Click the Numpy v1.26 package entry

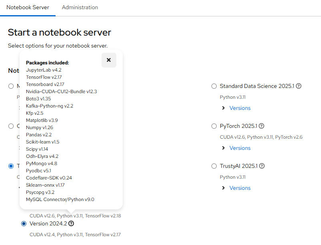[40, 127]
